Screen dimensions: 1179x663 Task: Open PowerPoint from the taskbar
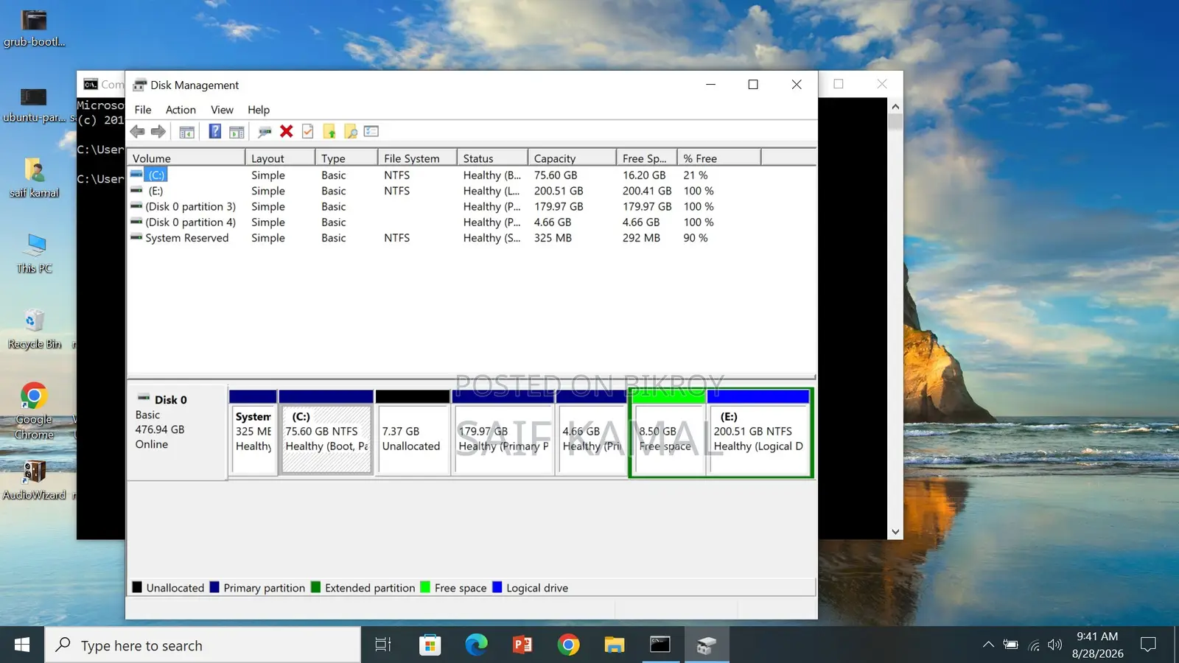click(522, 645)
